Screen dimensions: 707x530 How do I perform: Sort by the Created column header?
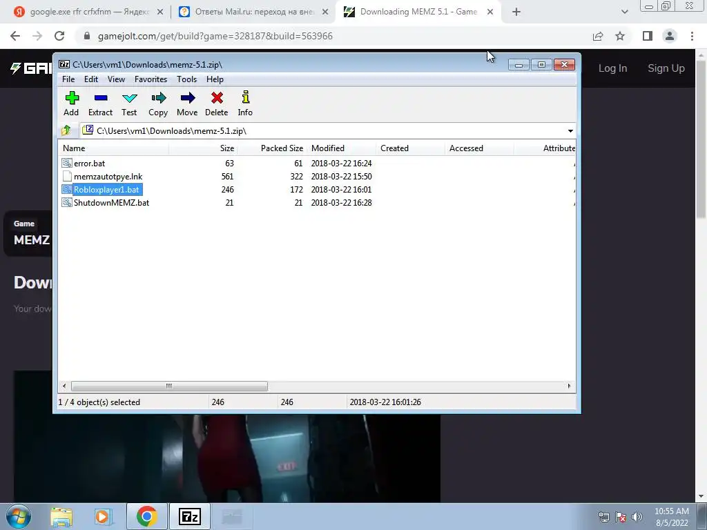pos(410,148)
